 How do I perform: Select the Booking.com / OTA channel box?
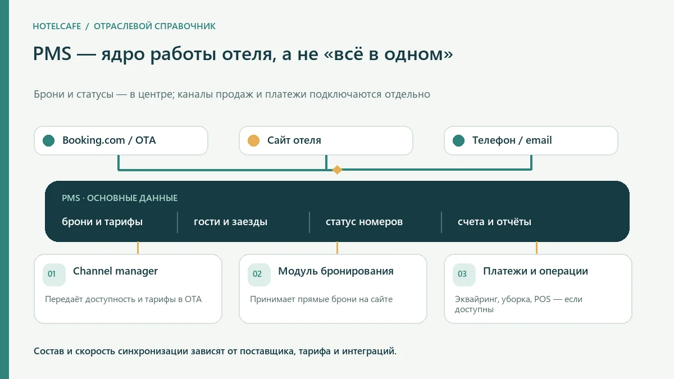coord(121,140)
